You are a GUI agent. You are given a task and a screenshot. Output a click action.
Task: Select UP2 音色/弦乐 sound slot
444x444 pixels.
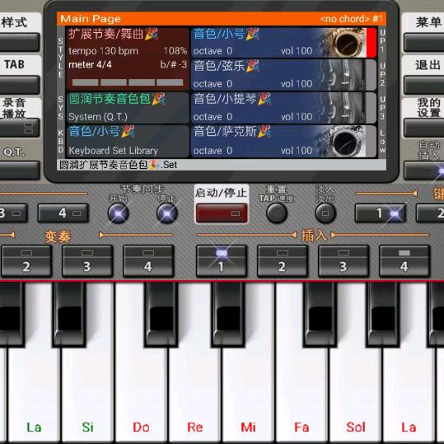(283, 75)
